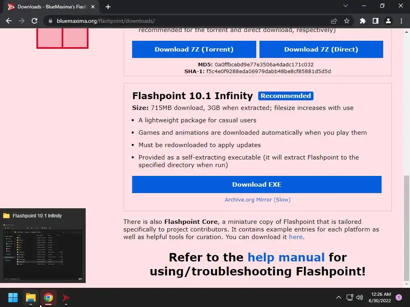Screen dimensions: 410x307
Task: Open the help manual link
Action: point(286,257)
